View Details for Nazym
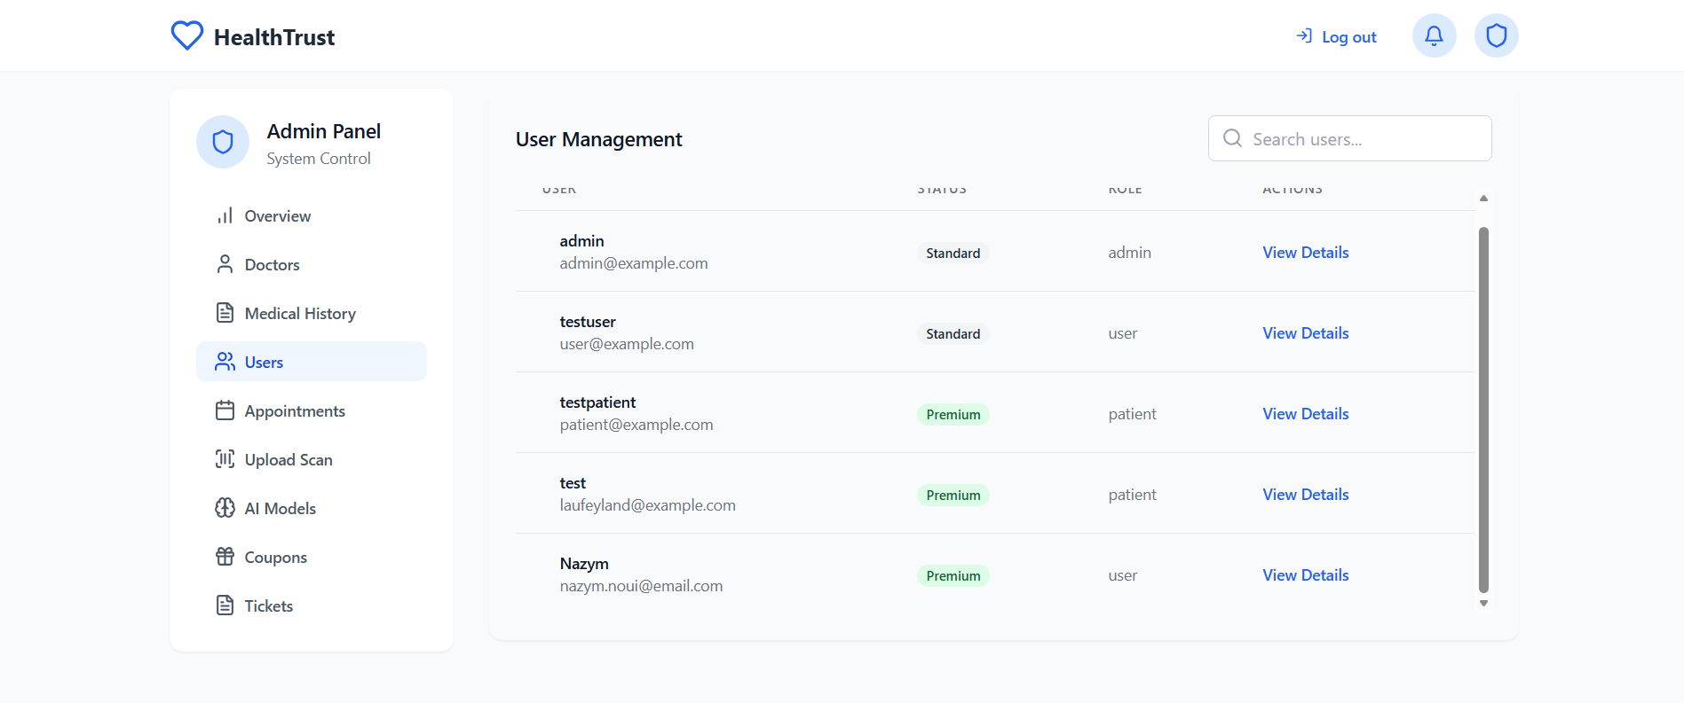 [x=1306, y=575]
